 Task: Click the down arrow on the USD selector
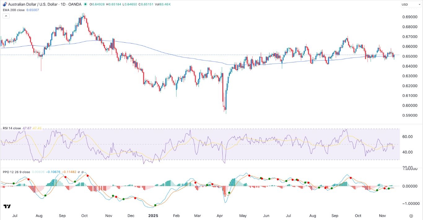click(x=420, y=4)
